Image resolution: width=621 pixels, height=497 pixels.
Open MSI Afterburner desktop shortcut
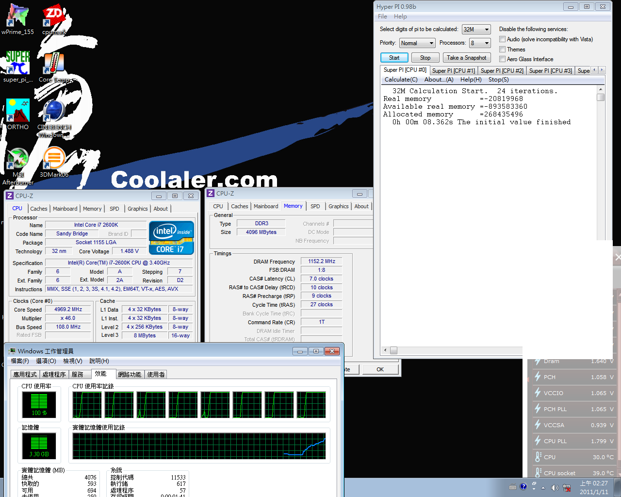click(x=18, y=166)
